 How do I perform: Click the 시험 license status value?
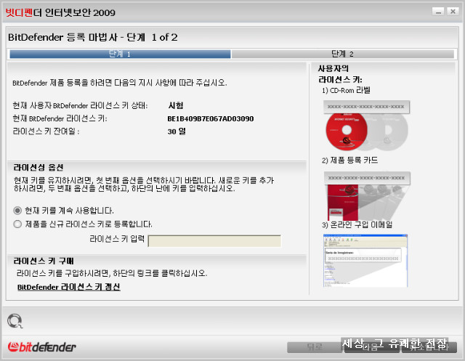[176, 105]
